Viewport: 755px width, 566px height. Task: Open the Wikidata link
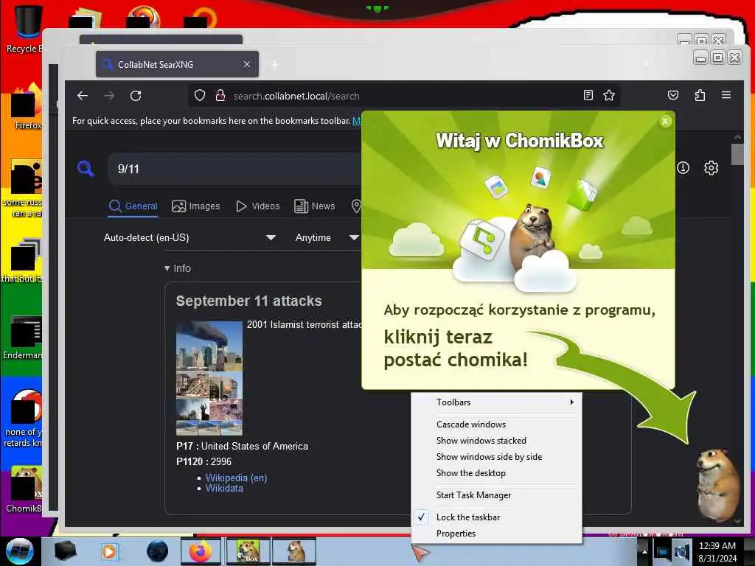point(224,488)
